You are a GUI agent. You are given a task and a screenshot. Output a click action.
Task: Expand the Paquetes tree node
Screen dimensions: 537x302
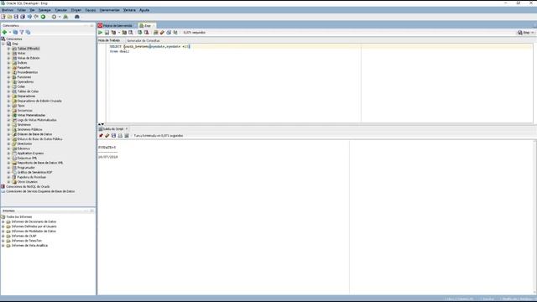pos(8,68)
